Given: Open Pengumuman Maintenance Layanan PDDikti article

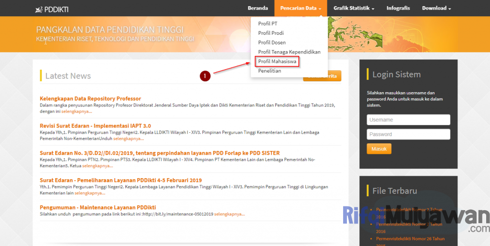Looking at the screenshot, I should (98, 207).
